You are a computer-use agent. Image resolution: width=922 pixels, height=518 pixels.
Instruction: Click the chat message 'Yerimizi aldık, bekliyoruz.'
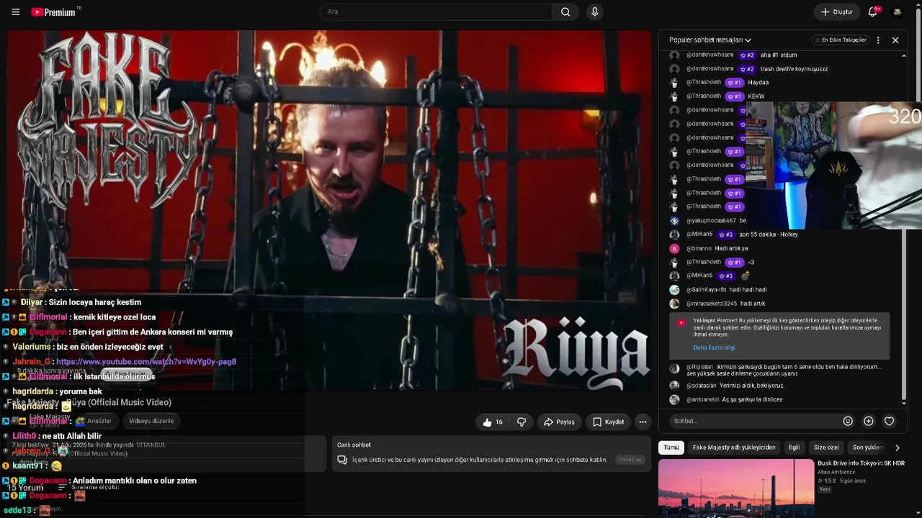[x=752, y=386]
